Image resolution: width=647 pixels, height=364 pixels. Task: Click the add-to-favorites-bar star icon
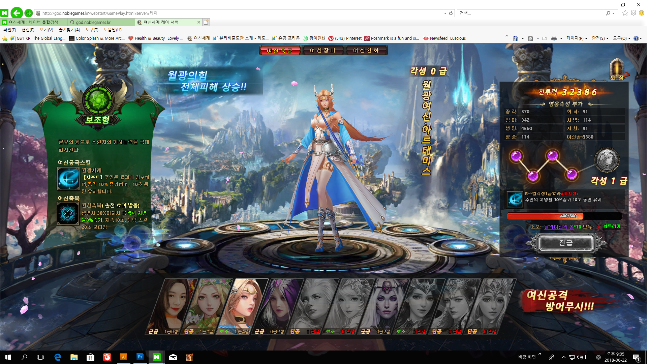click(5, 38)
